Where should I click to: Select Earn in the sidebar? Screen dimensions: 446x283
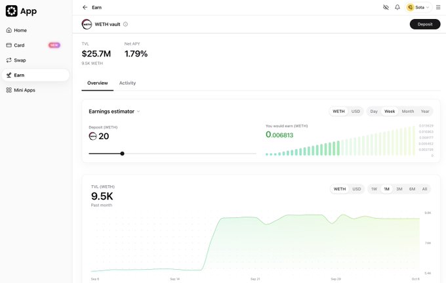tap(35, 75)
